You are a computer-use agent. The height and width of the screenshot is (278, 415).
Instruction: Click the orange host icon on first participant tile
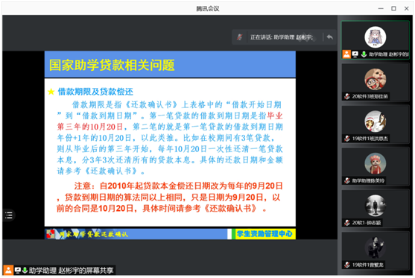pyautogui.click(x=346, y=54)
